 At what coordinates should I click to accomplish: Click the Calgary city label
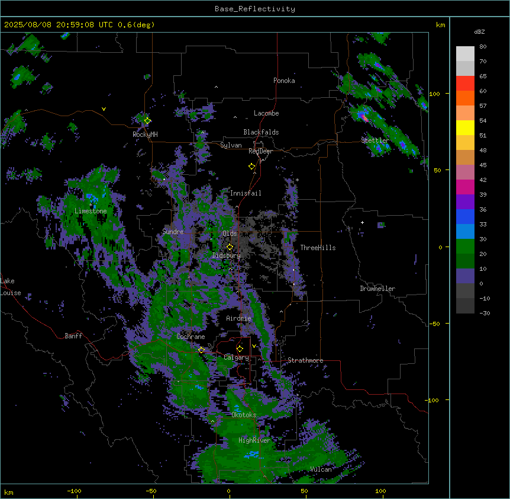coord(237,357)
